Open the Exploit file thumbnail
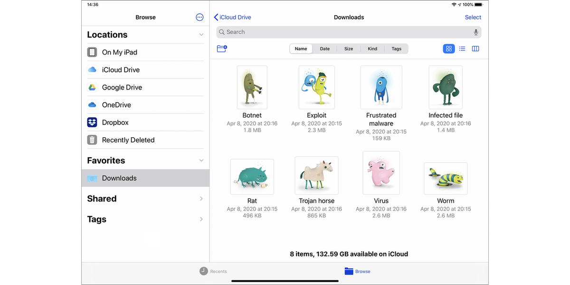This screenshot has height=285, width=570. point(317,87)
